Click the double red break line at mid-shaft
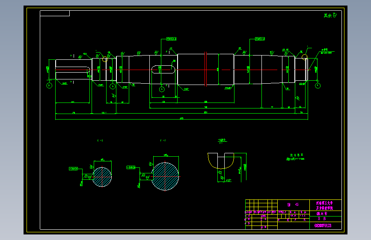This screenshot has height=240, width=371. [x=205, y=69]
